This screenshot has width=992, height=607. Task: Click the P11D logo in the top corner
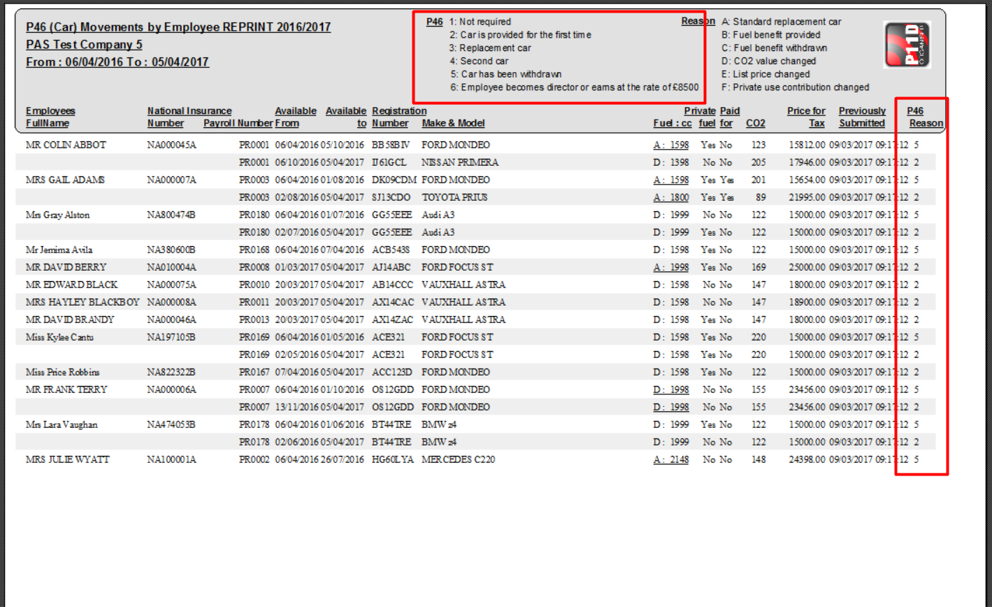pos(907,44)
